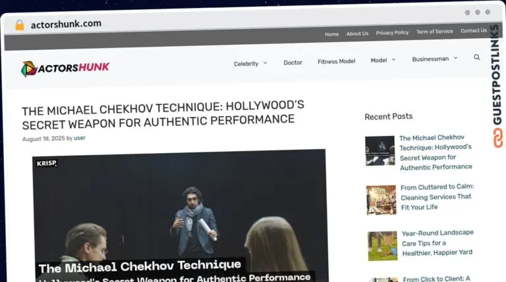Open the Year-Round Landscape Care Tips post
The image size is (506, 282).
437,243
